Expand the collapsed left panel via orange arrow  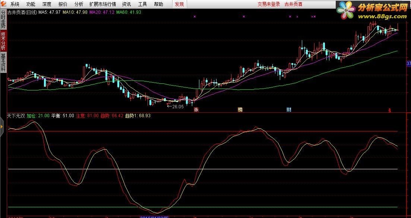tap(1, 126)
